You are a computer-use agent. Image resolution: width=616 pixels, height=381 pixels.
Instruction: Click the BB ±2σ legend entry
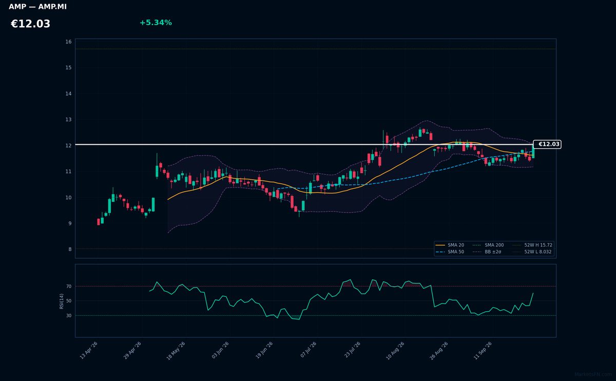[487, 252]
